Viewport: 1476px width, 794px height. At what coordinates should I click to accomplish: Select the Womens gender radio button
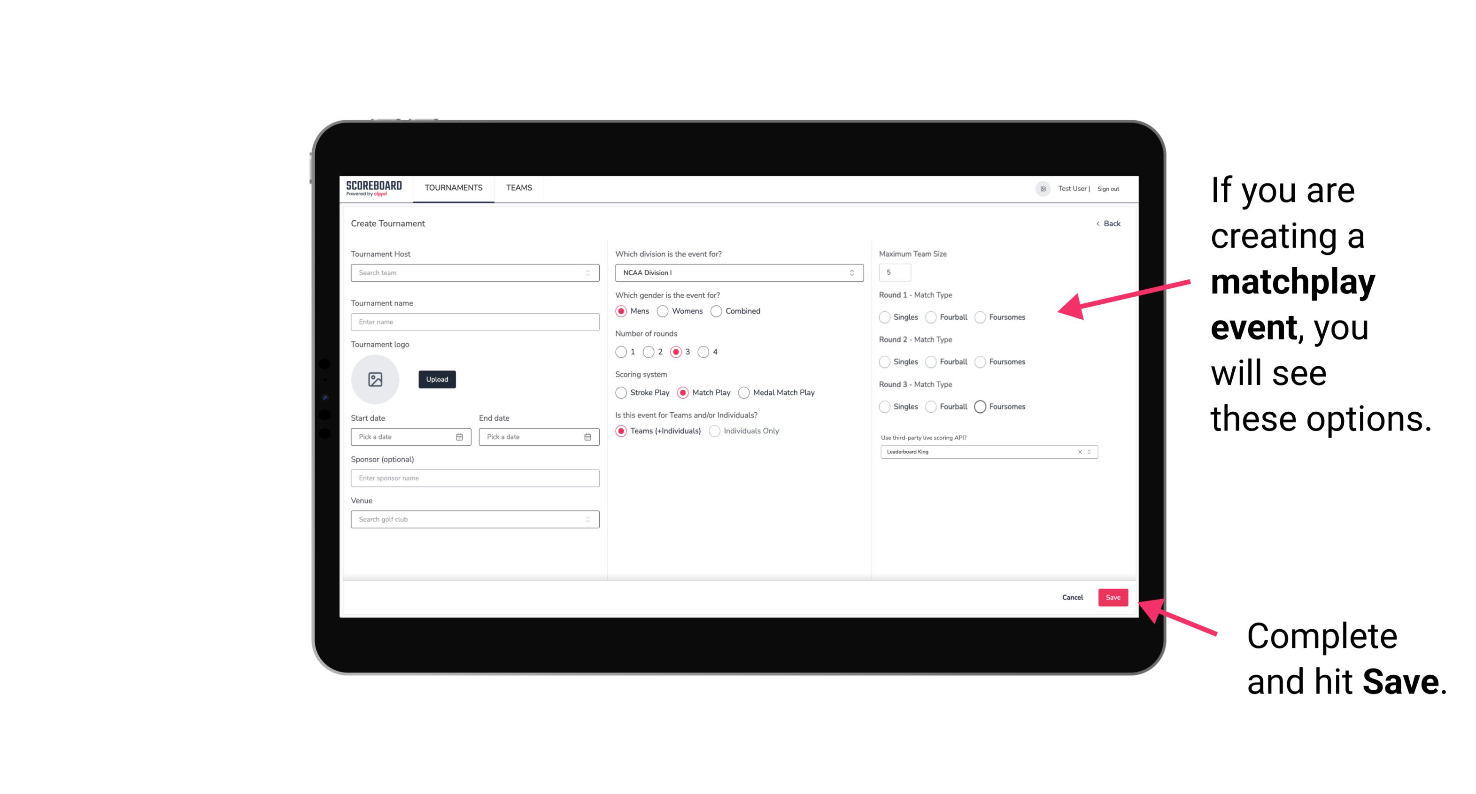click(x=663, y=311)
